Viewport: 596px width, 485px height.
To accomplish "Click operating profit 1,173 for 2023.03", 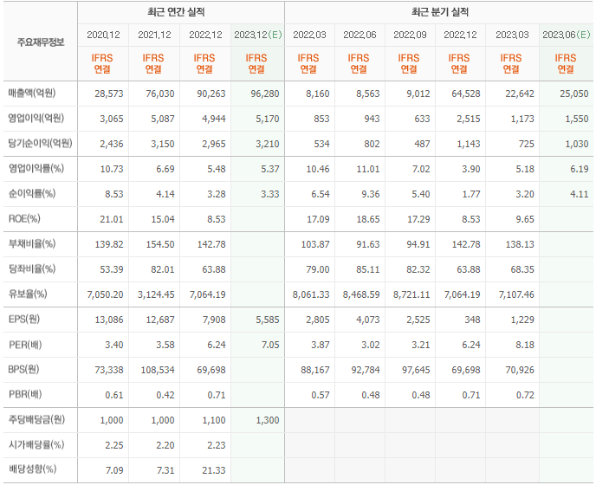I will (522, 119).
